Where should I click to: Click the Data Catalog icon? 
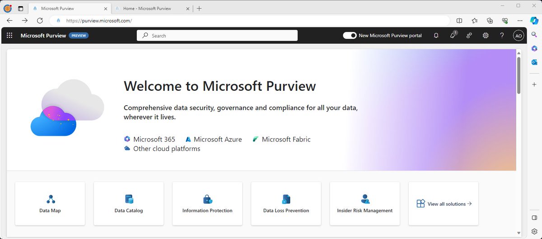point(129,199)
